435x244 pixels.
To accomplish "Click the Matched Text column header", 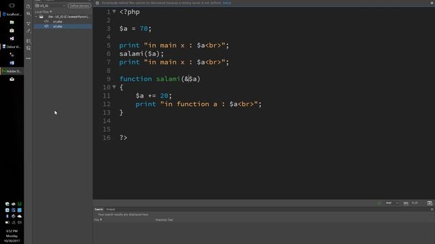I will [x=164, y=220].
